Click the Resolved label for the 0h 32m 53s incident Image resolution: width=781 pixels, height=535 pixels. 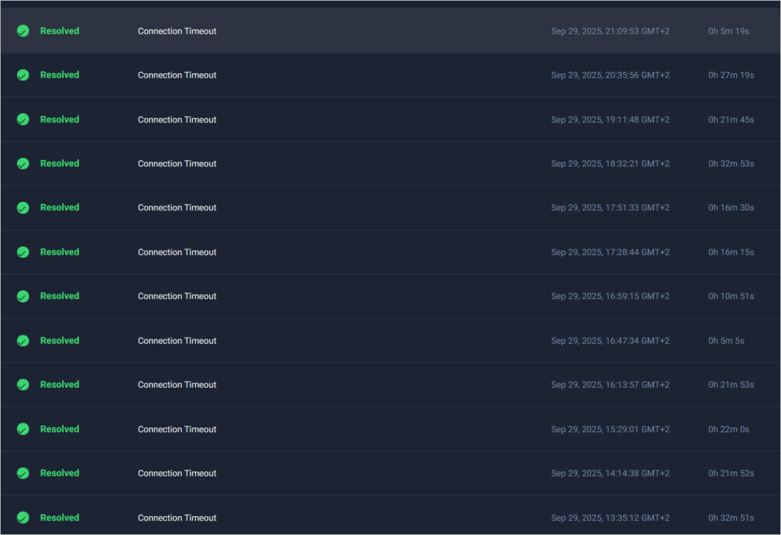coord(59,163)
